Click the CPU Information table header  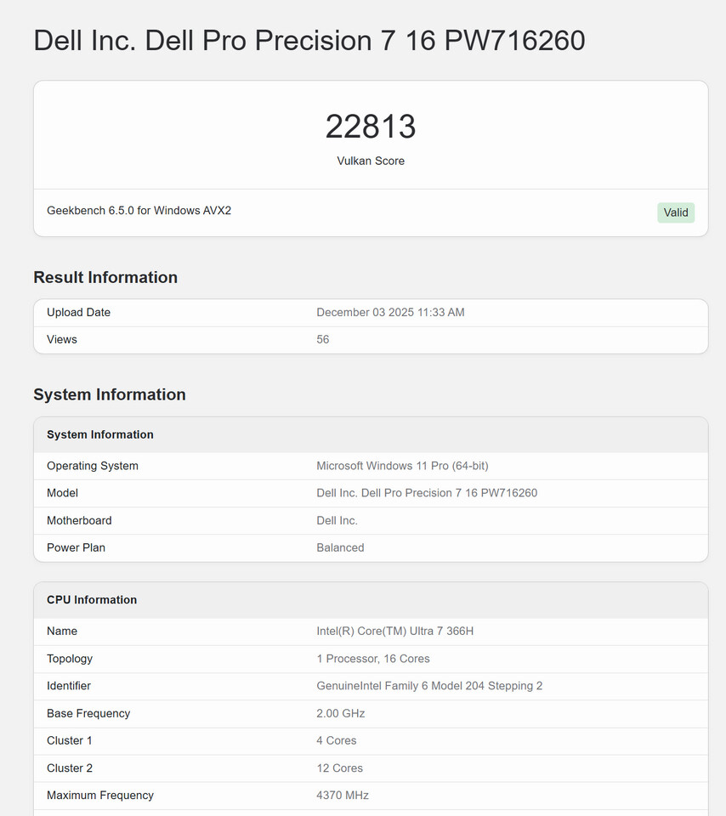point(92,599)
